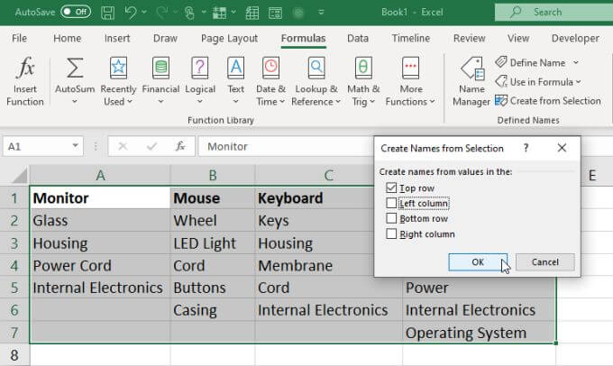This screenshot has height=366, width=613.
Task: Click the Save icon in title bar
Action: pos(107,12)
